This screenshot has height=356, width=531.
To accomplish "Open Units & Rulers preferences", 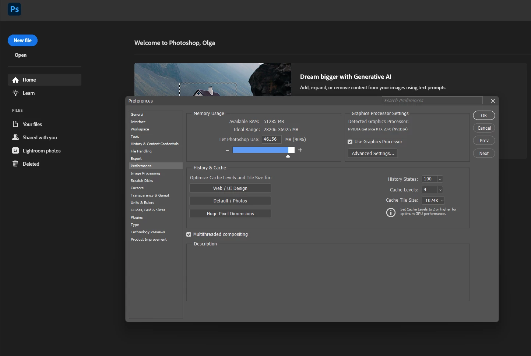I will [x=156, y=203].
